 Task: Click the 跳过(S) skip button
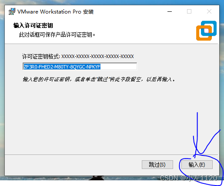[x=157, y=165]
